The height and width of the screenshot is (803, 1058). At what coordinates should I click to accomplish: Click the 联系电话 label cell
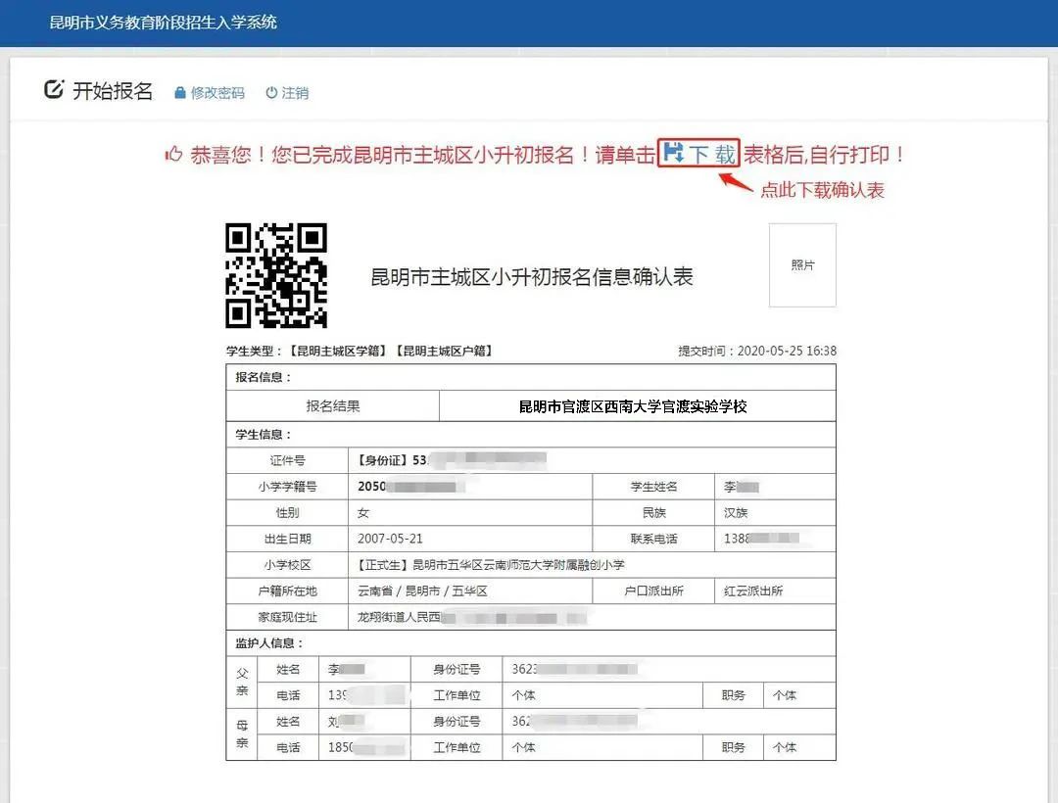[653, 539]
